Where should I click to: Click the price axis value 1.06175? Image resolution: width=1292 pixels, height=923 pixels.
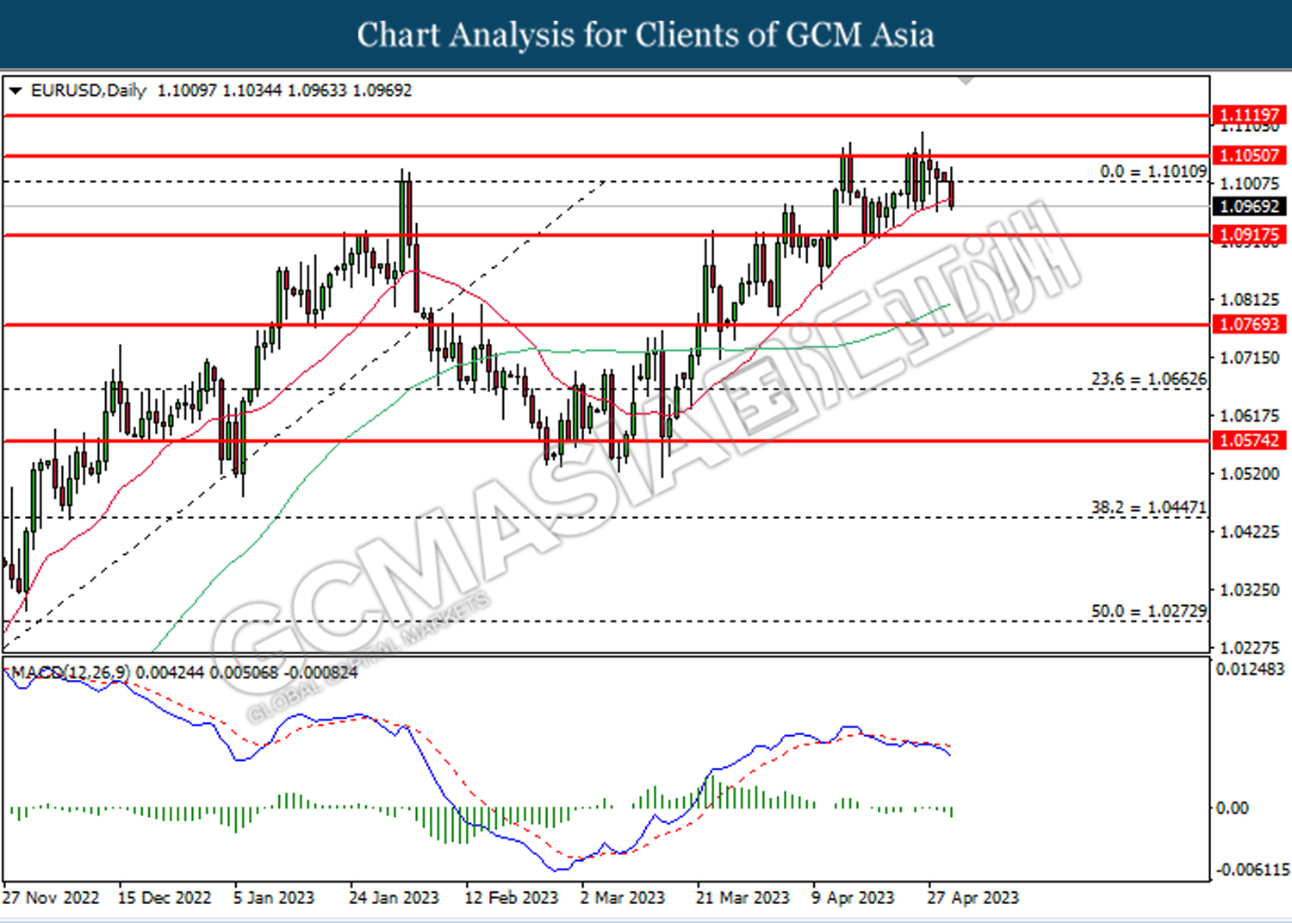pyautogui.click(x=1250, y=416)
